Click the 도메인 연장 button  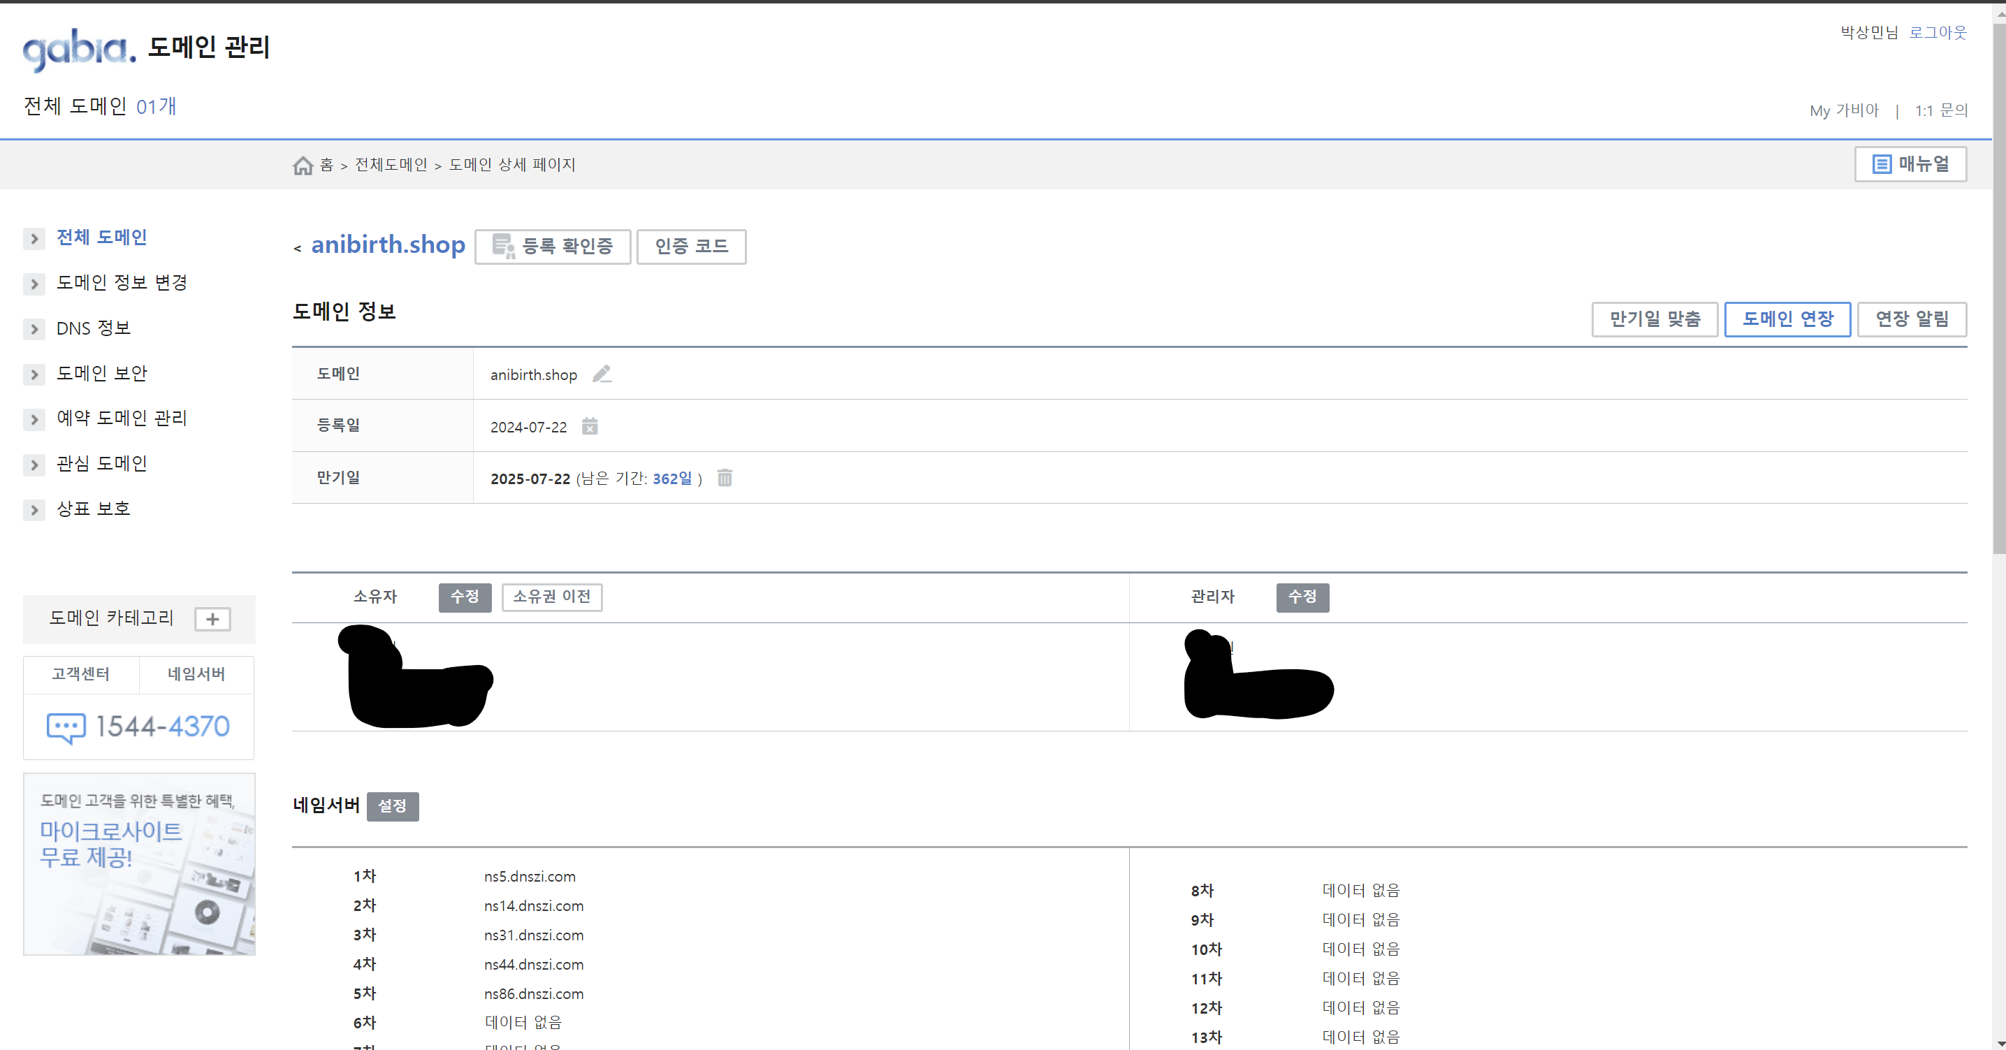tap(1787, 319)
